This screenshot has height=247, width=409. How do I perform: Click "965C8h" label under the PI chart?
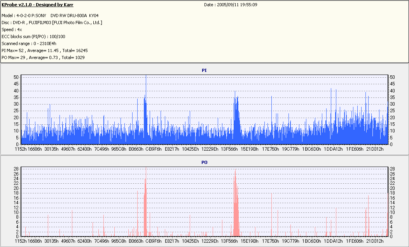click(x=119, y=149)
